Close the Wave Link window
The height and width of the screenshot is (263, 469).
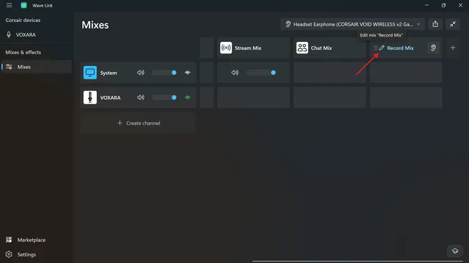click(x=460, y=5)
